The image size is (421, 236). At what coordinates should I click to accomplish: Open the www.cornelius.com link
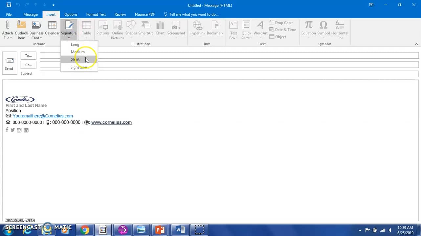coord(111,122)
